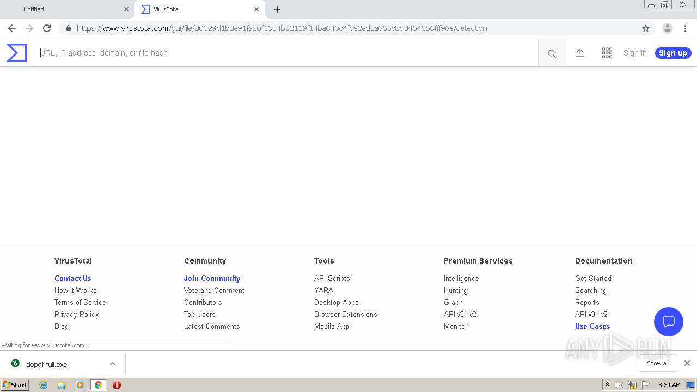Click Sign in

(x=635, y=53)
